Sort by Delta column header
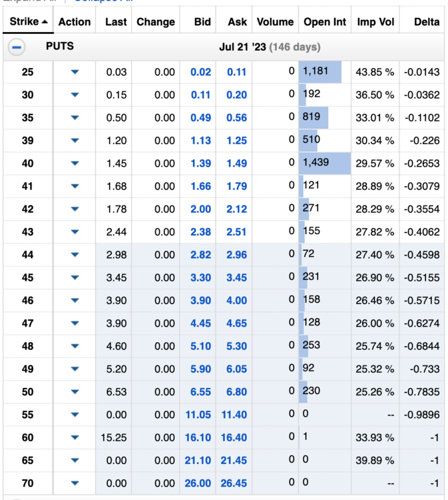This screenshot has height=500, width=448. [x=427, y=22]
